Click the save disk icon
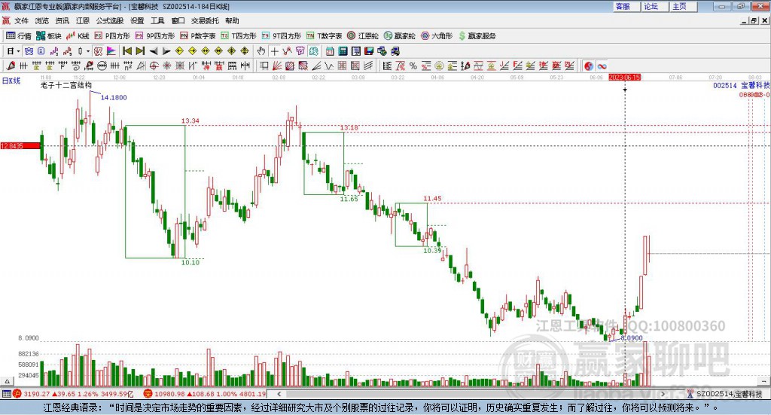Viewport: 771px width, 415px height. click(369, 51)
